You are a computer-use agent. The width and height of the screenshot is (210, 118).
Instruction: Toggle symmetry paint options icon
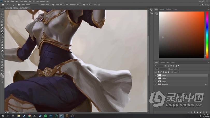click(99, 5)
